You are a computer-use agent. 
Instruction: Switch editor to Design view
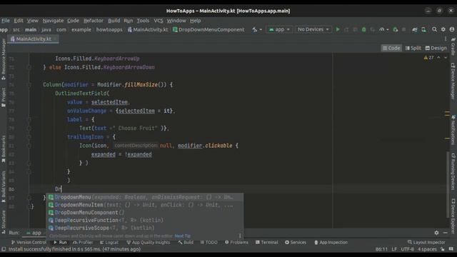[x=436, y=48]
